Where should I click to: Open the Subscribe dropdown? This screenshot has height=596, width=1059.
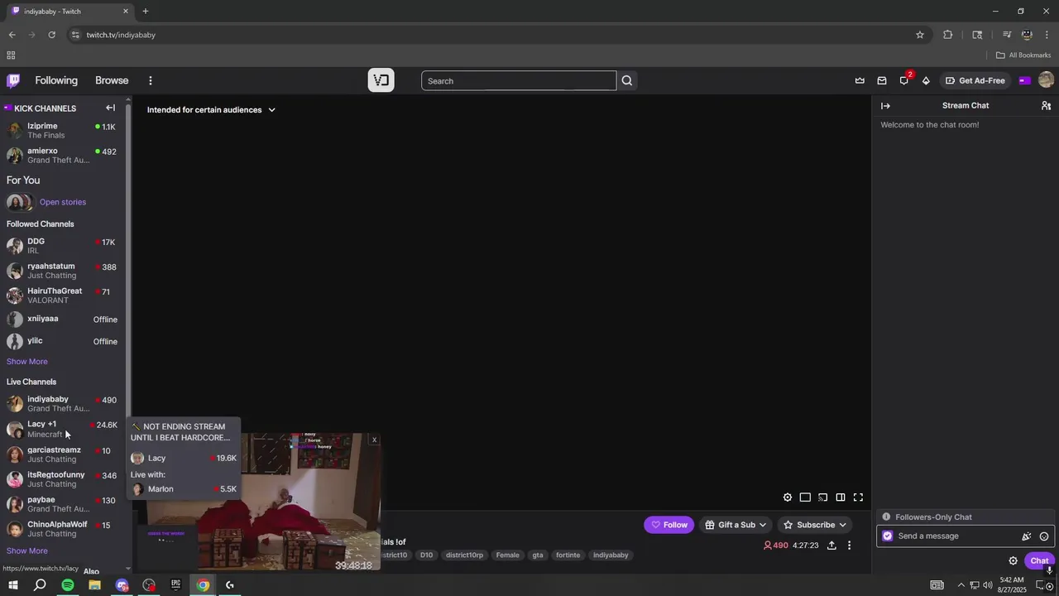(815, 525)
